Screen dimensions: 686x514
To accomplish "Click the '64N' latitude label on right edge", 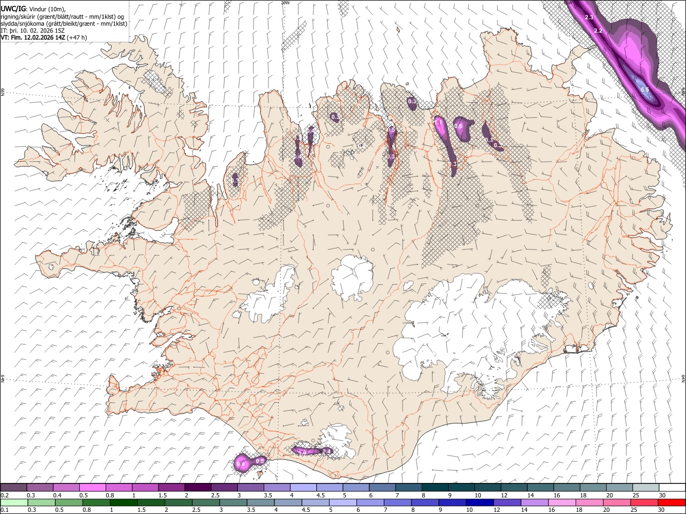I will tap(683, 378).
